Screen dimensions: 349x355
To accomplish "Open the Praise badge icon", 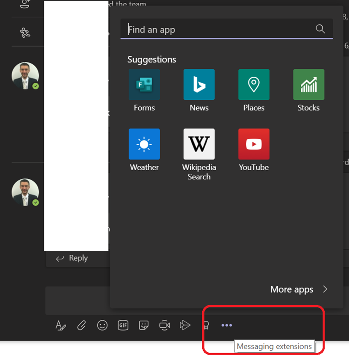I will tap(206, 325).
